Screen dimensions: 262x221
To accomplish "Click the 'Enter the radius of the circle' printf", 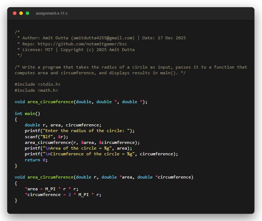I will 80,131.
